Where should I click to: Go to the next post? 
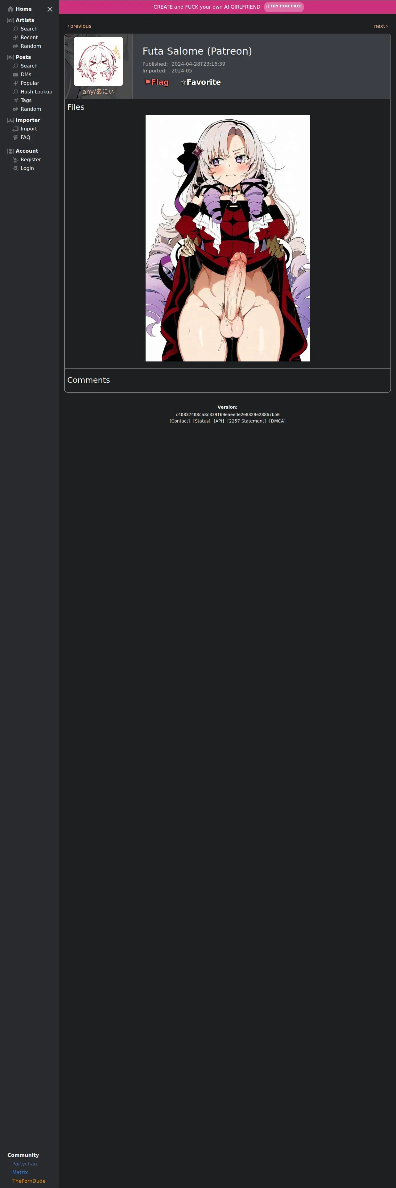point(381,26)
